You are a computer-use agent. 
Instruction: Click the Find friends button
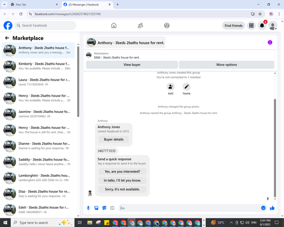233,26
